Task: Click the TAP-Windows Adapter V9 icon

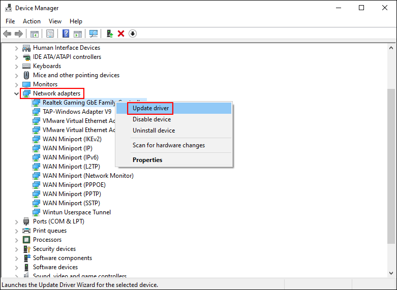Action: pos(36,112)
